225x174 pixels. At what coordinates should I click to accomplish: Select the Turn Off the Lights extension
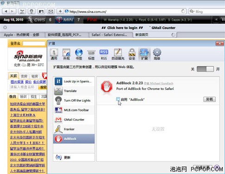coord(74,101)
